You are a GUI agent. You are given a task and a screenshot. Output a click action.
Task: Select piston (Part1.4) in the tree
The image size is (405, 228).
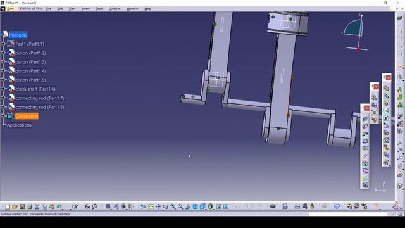pos(30,71)
